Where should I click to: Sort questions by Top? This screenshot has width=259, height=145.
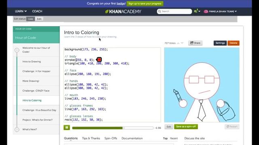point(166,139)
